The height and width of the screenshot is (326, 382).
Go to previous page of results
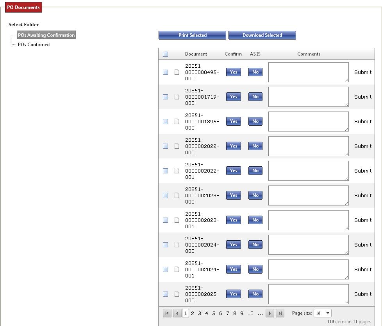(177, 313)
